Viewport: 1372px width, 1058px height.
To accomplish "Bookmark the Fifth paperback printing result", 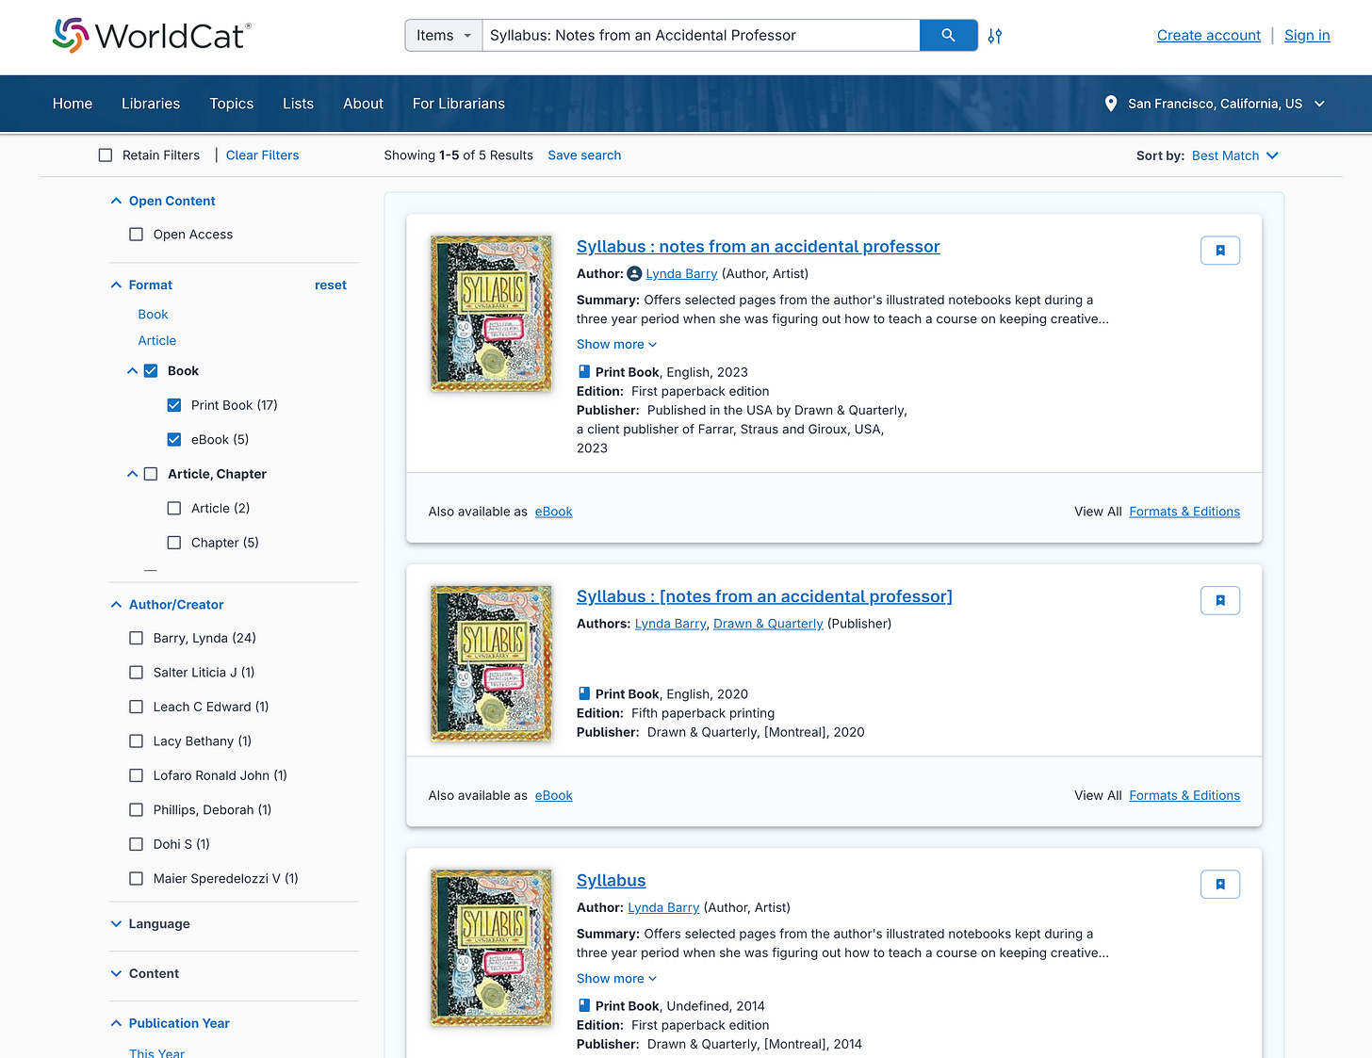I will pyautogui.click(x=1220, y=600).
